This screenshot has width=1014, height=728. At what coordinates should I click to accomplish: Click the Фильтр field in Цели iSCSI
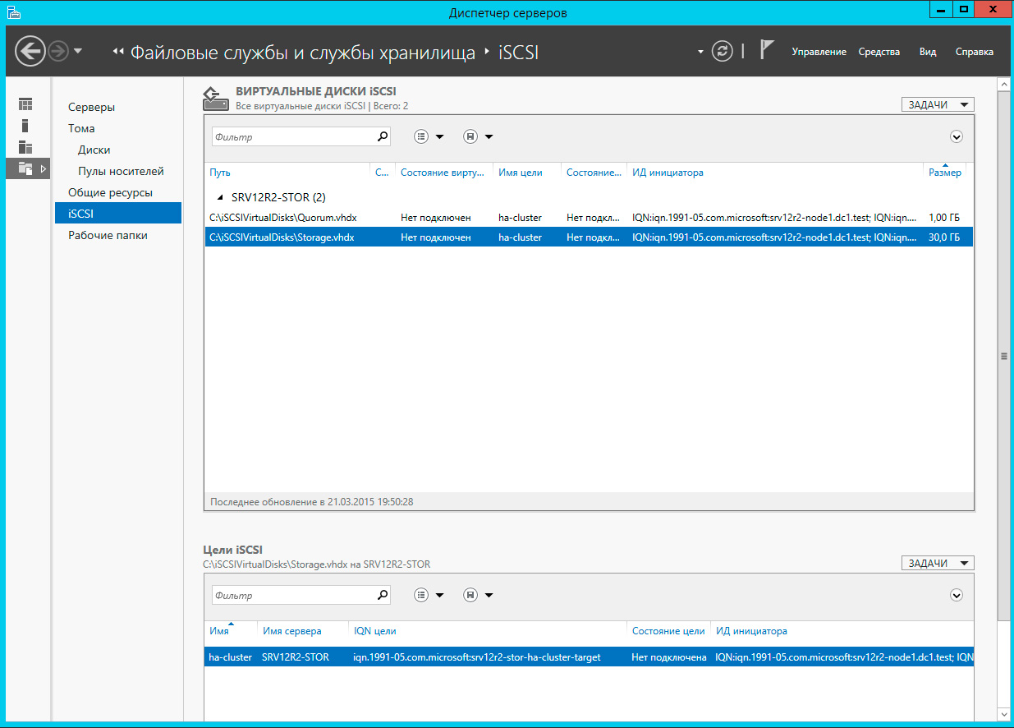[293, 596]
